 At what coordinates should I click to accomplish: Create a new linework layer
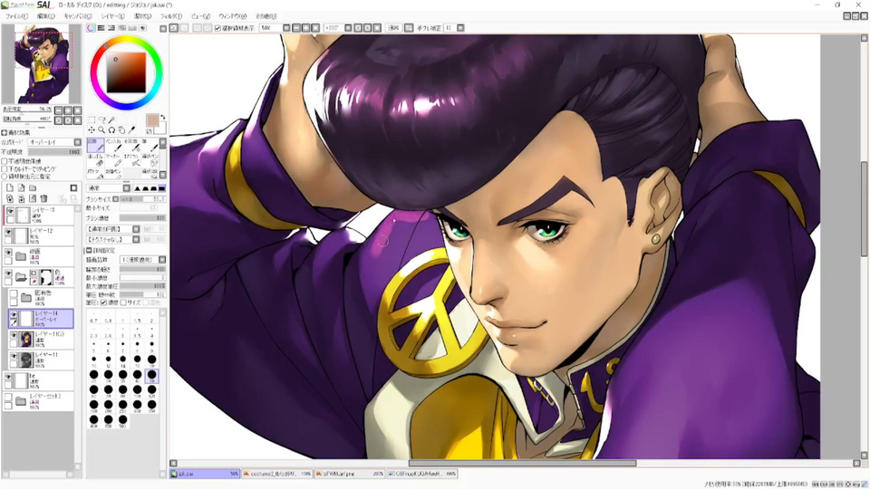21,188
